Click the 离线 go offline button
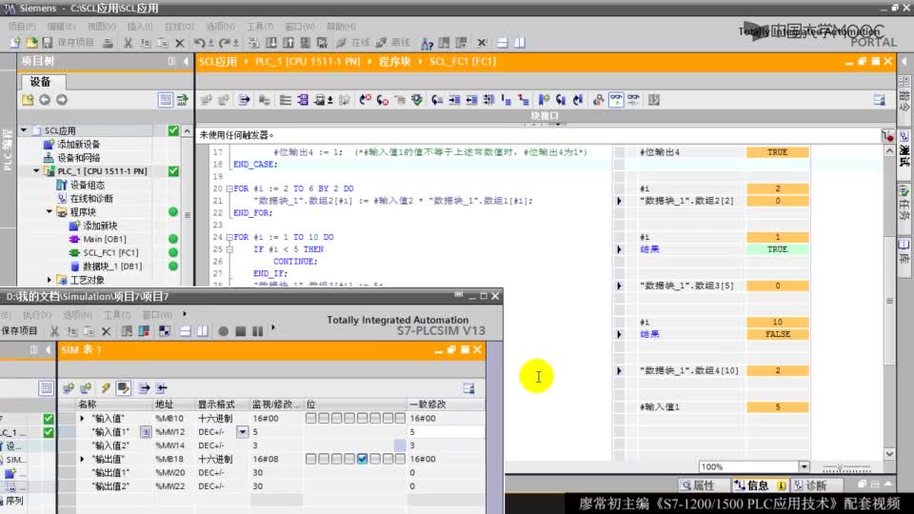914x514 pixels. (393, 43)
